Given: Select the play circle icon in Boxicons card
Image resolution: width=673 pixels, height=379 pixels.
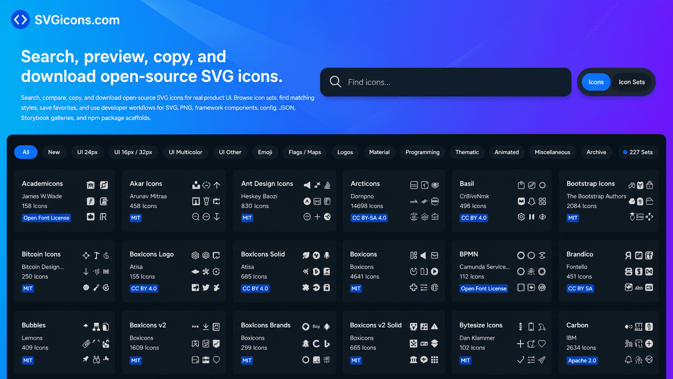Looking at the screenshot, I should [435, 271].
